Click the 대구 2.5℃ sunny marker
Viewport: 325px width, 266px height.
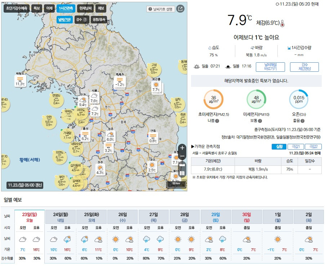click(x=152, y=167)
